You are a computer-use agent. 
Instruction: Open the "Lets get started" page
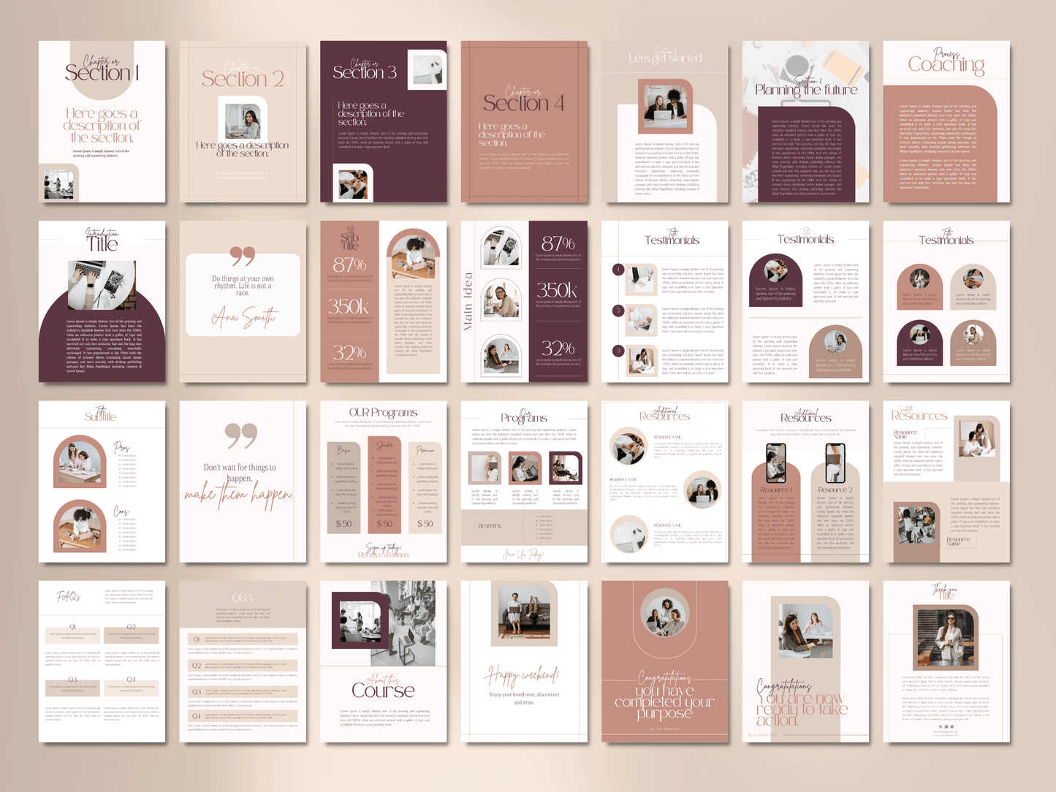click(x=665, y=122)
